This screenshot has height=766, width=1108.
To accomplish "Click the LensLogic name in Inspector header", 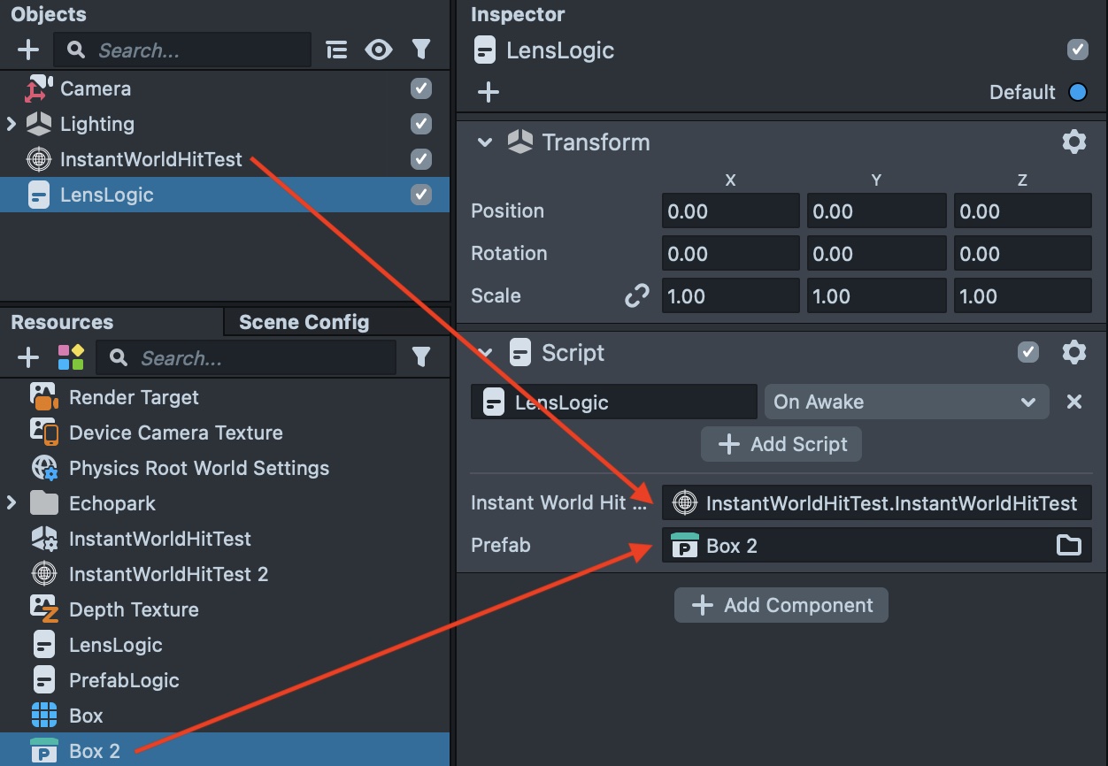I will 560,50.
